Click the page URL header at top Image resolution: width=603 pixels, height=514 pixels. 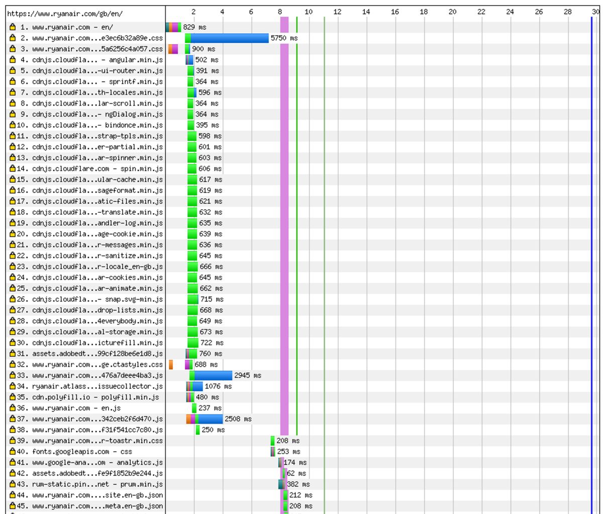pyautogui.click(x=65, y=14)
